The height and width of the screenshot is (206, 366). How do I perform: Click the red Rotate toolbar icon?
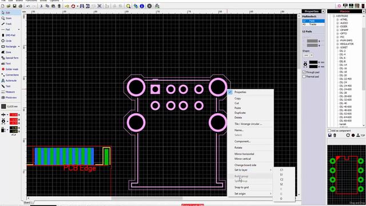pyautogui.click(x=73, y=6)
